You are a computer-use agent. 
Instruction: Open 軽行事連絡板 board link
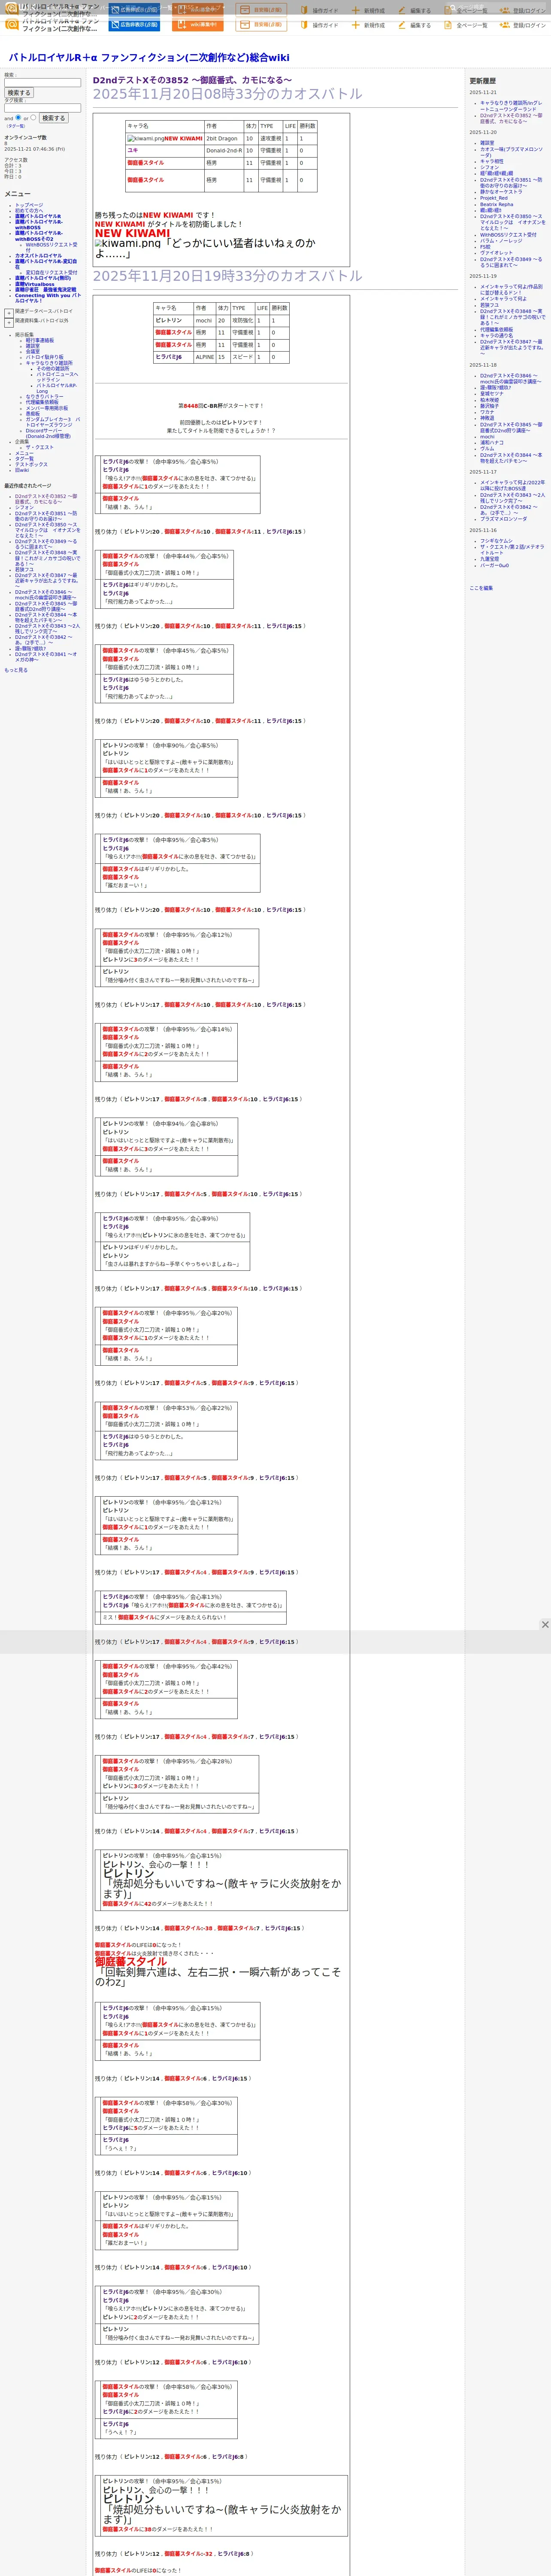40,340
